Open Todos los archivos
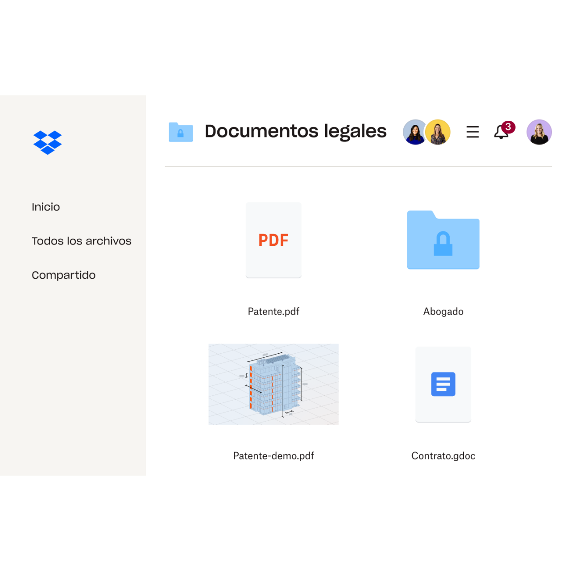This screenshot has width=571, height=571. [x=82, y=241]
